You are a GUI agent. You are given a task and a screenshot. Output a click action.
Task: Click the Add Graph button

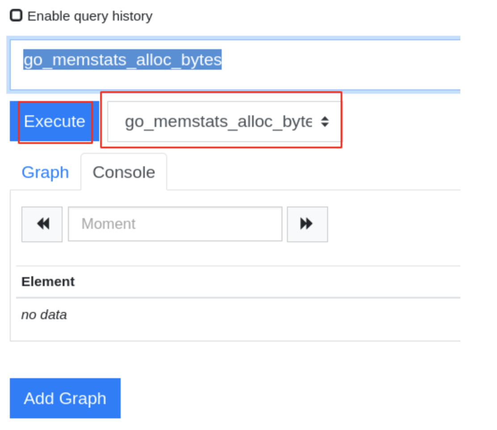65,398
